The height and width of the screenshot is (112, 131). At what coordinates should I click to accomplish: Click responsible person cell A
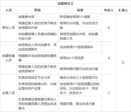click(x=109, y=28)
